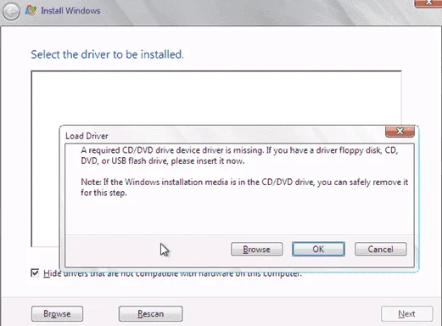This screenshot has height=326, width=442.
Task: Click the Rescan button
Action: [x=151, y=314]
